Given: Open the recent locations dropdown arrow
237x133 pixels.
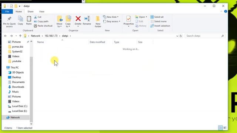Looking at the screenshot, I should [16, 36].
